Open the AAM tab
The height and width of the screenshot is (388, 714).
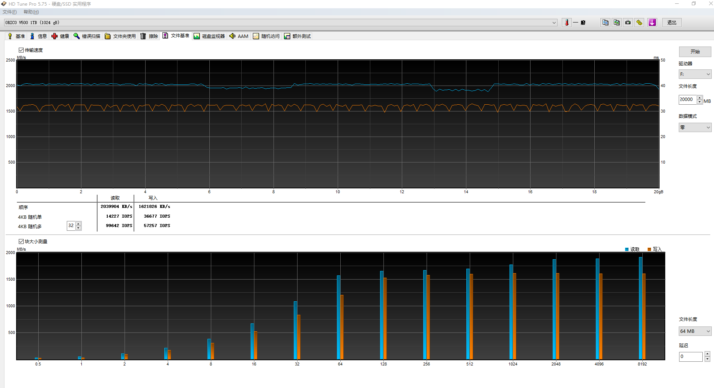(239, 36)
